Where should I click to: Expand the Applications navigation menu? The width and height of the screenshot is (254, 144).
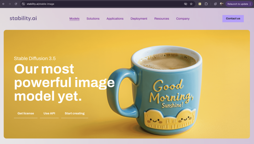[115, 19]
